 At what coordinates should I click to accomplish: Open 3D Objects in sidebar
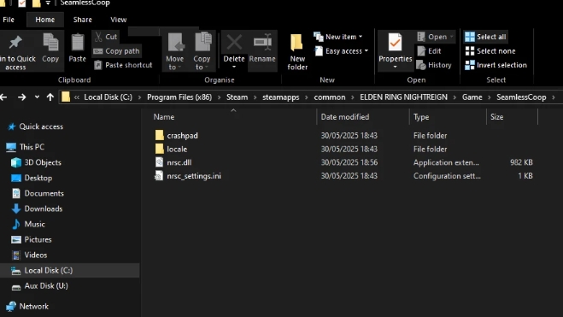pos(43,162)
